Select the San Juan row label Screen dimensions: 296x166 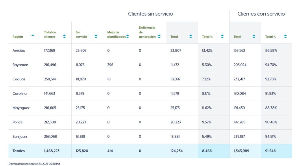click(19, 137)
